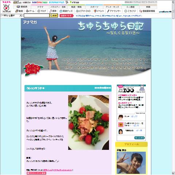The width and height of the screenshot is (175, 175).
Task: Open the ドラマ tab
Action: click(x=40, y=7)
